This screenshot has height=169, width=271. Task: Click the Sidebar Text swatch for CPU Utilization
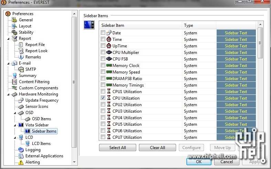click(x=236, y=98)
